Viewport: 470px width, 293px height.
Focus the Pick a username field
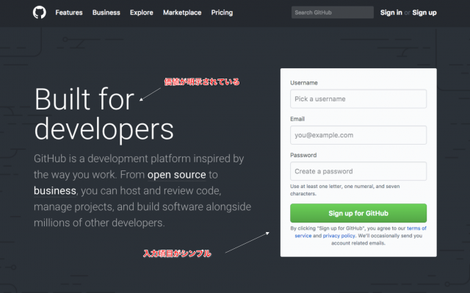coord(358,99)
